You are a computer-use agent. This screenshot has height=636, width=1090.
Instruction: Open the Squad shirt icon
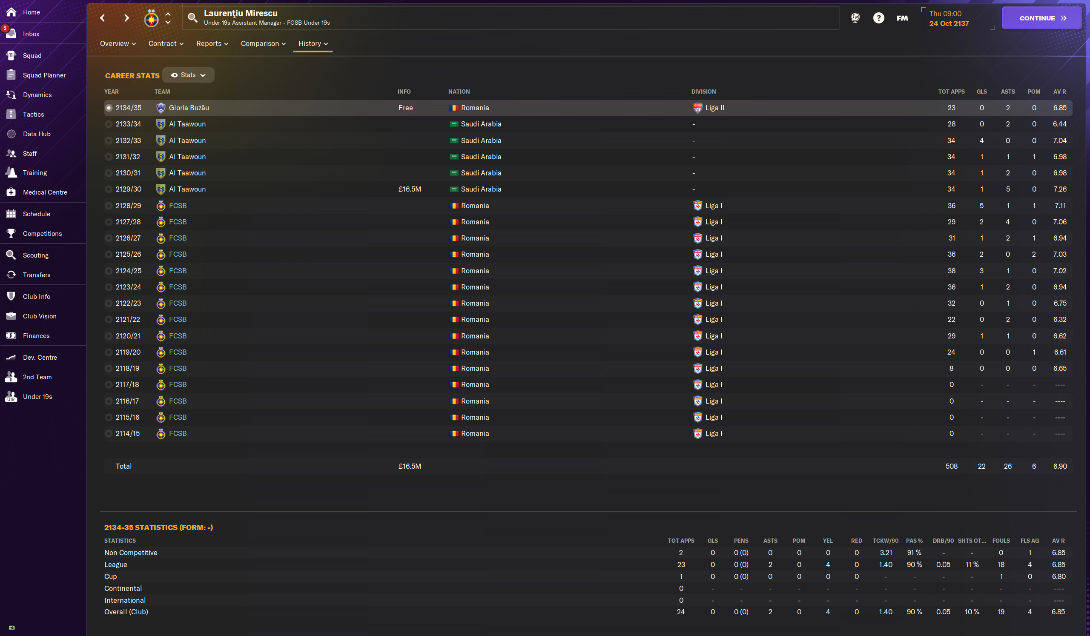point(11,55)
